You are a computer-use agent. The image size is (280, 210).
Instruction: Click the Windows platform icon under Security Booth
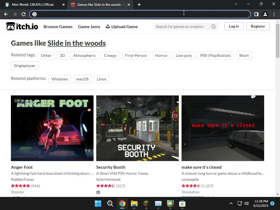(x=98, y=192)
